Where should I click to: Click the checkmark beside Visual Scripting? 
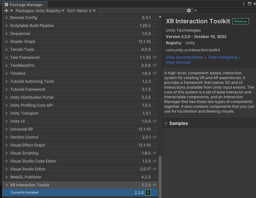click(155, 153)
